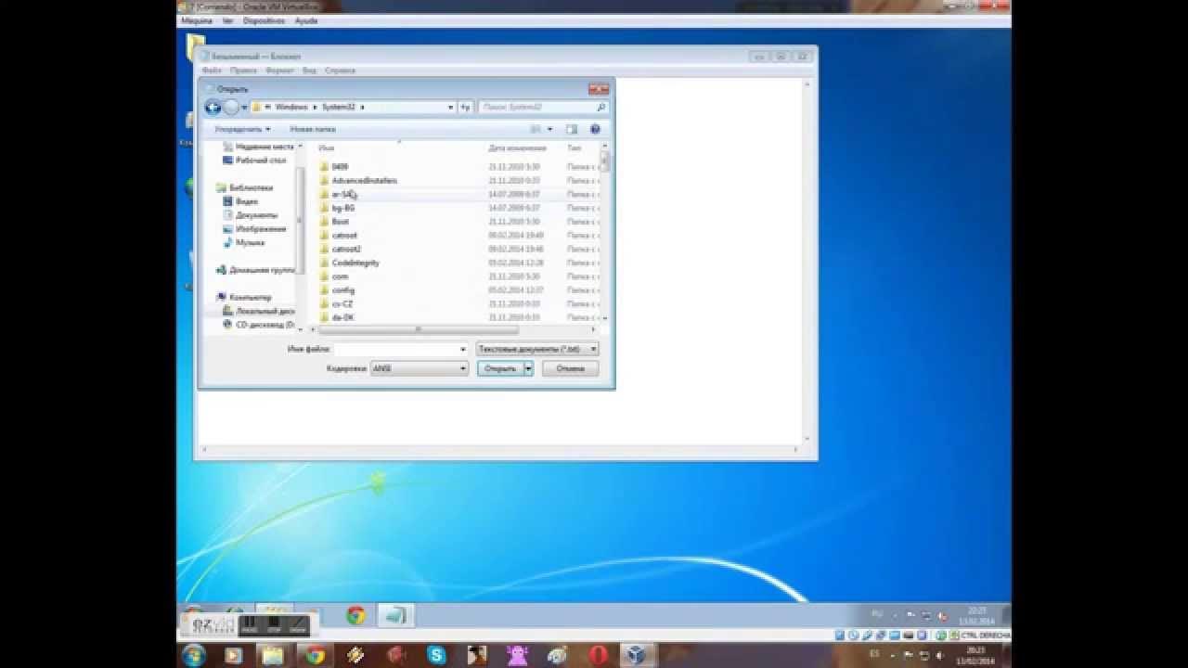Screen dimensions: 1188x668
Task: Click the forward arrow in Open dialog
Action: [231, 108]
